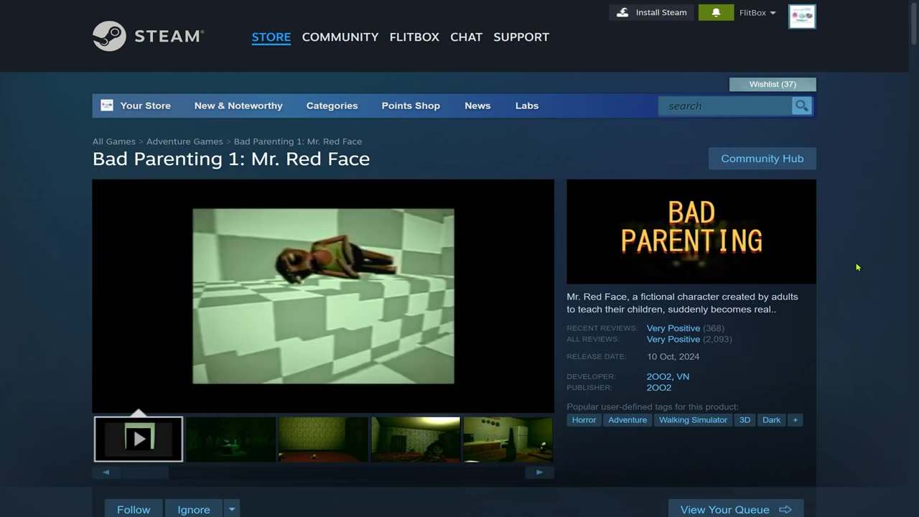Click the play icon on video thumbnail
Image resolution: width=919 pixels, height=517 pixels.
[139, 439]
